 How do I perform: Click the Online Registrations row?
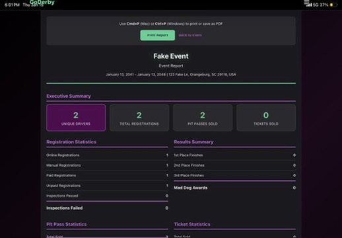[107, 155]
